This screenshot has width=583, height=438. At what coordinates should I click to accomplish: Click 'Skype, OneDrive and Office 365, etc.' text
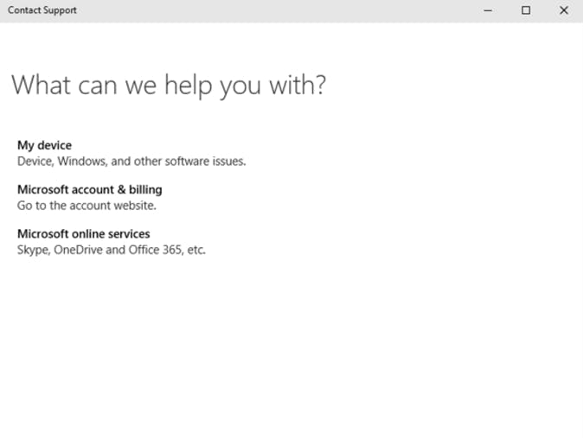[112, 250]
